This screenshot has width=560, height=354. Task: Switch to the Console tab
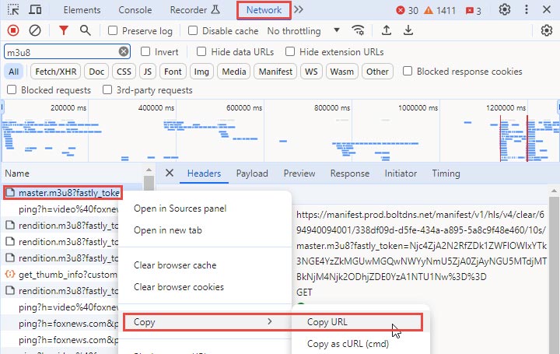click(135, 10)
